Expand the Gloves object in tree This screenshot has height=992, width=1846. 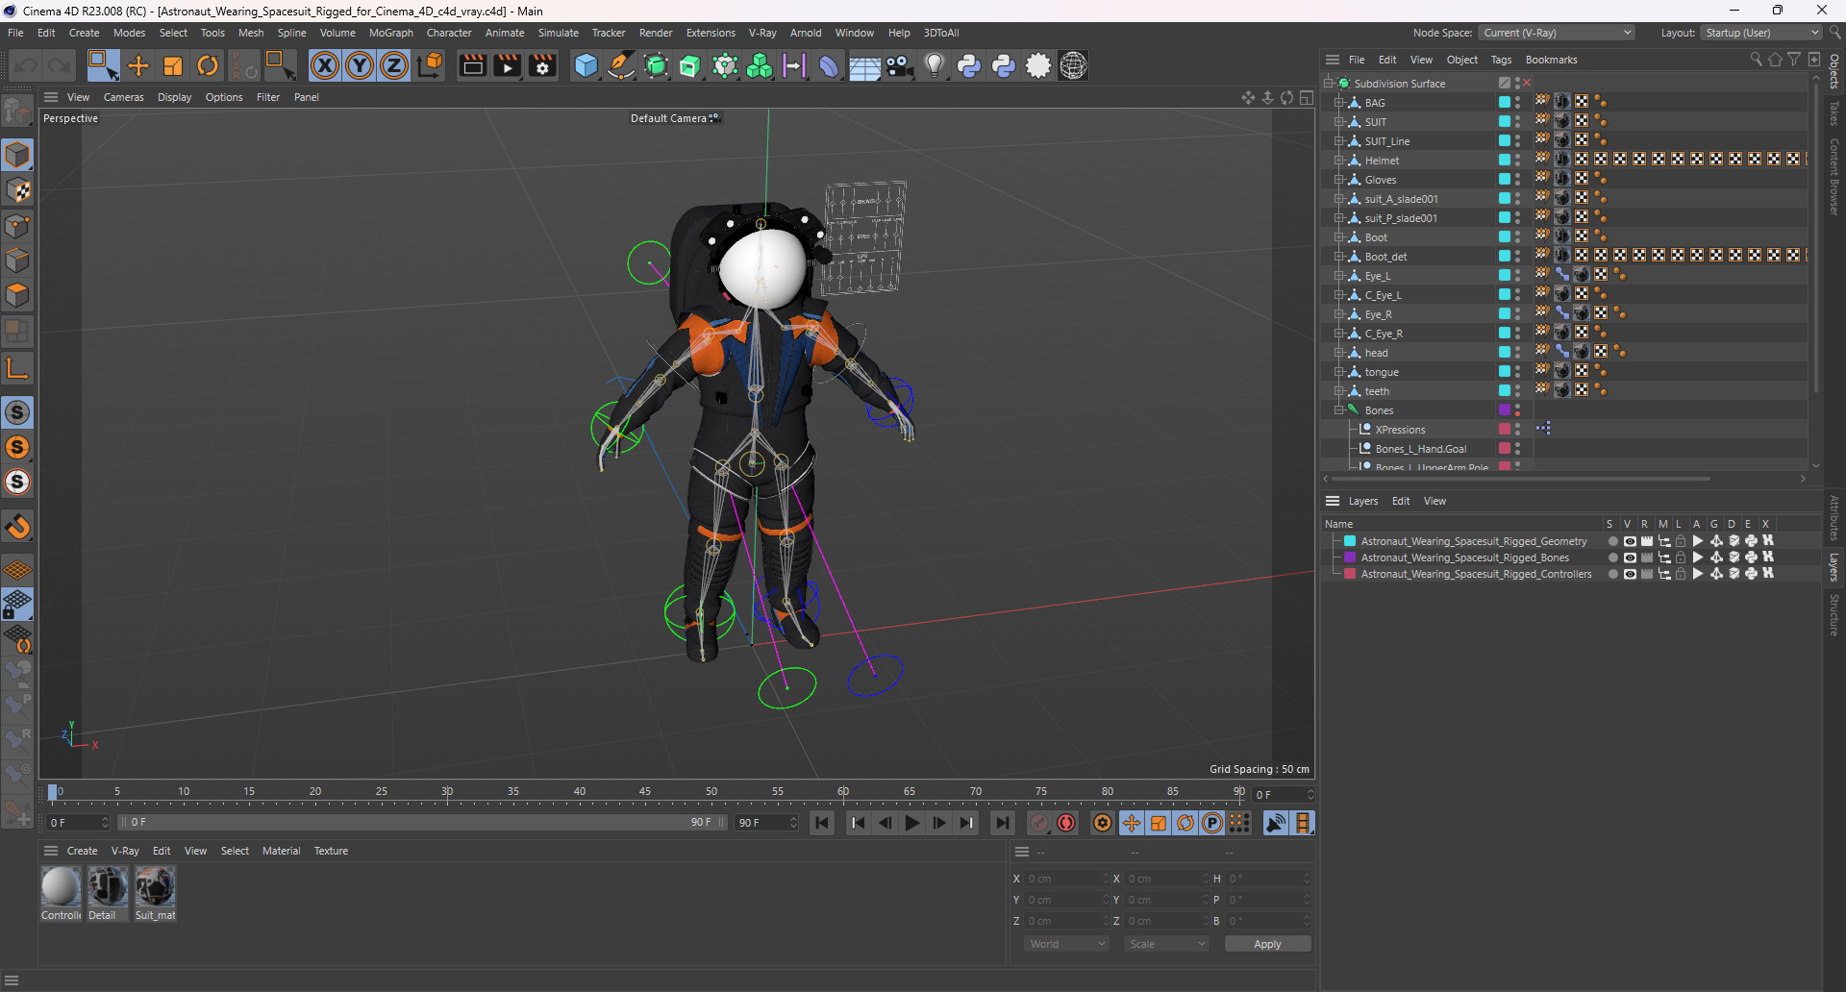(x=1338, y=180)
